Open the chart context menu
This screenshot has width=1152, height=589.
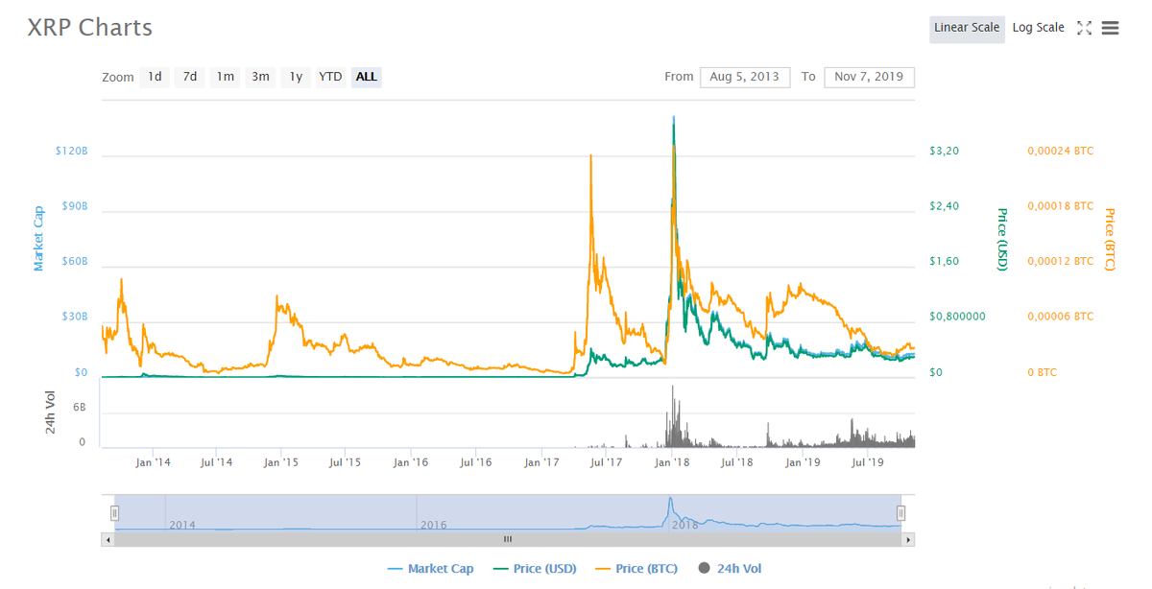1111,28
